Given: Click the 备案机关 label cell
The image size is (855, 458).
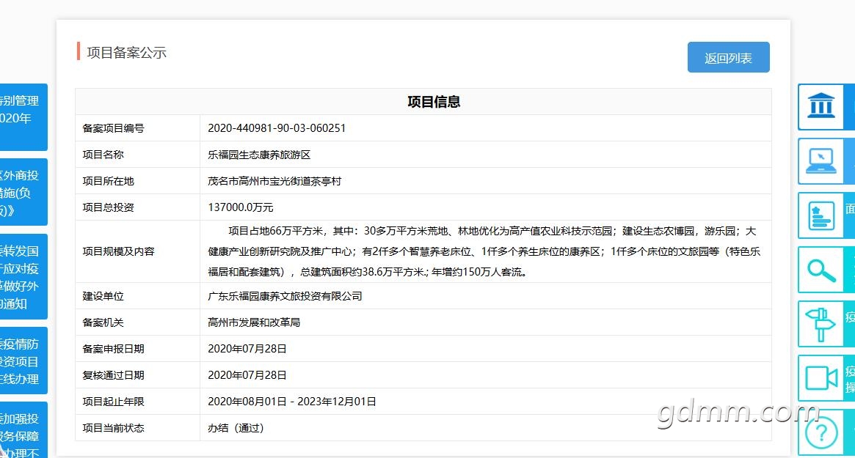Looking at the screenshot, I should coord(137,322).
